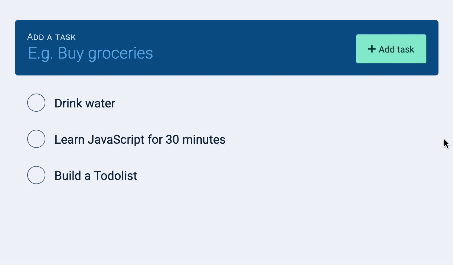Click inside the new task text box
Viewport: 453px width, 265px height.
tap(212, 53)
